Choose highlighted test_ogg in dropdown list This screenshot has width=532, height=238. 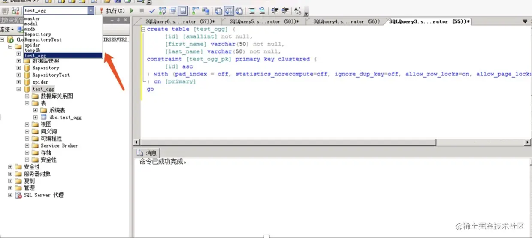click(63, 56)
